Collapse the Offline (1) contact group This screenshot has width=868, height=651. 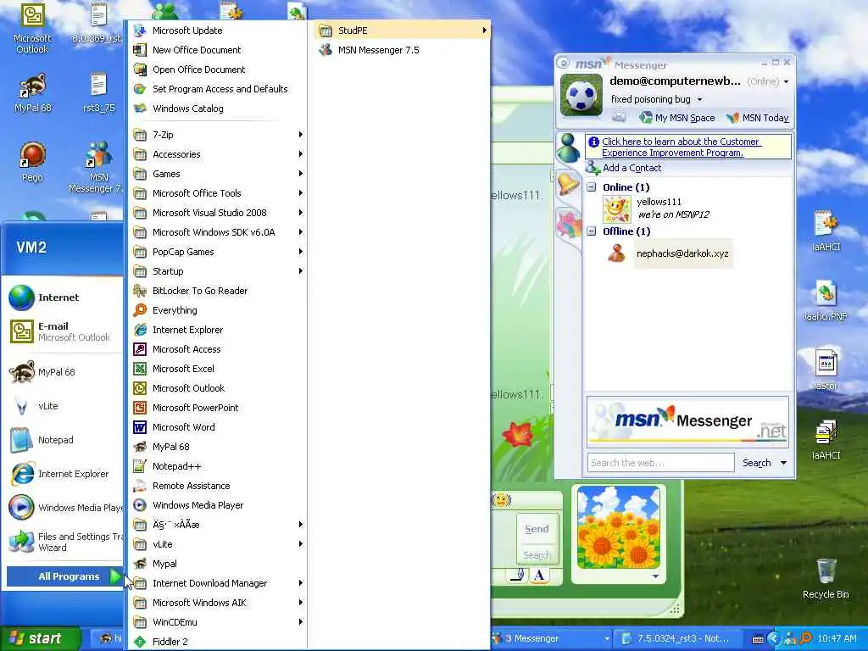tap(591, 231)
